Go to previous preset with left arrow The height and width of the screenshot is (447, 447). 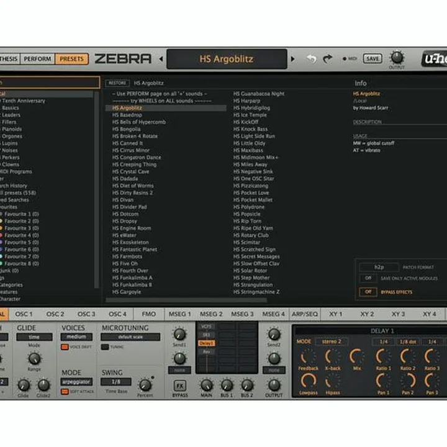click(161, 59)
